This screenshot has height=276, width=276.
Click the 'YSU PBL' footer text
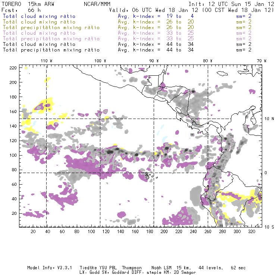tap(108, 268)
